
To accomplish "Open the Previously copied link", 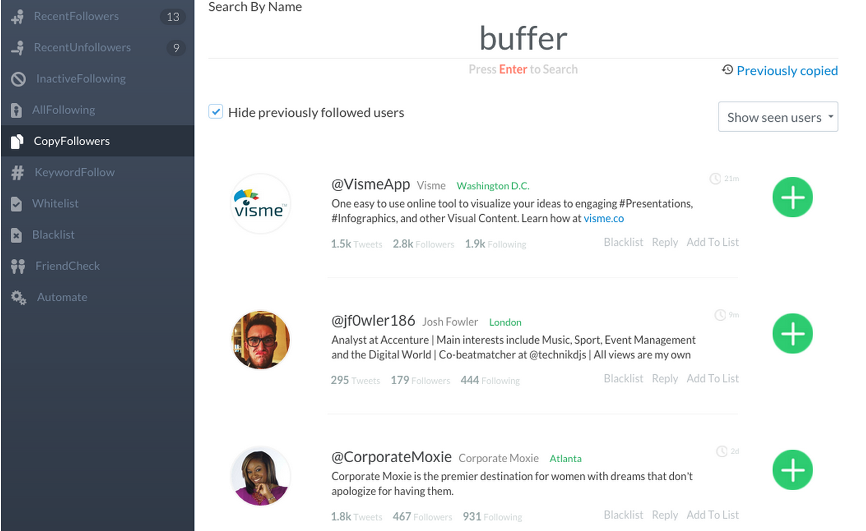I will (787, 70).
